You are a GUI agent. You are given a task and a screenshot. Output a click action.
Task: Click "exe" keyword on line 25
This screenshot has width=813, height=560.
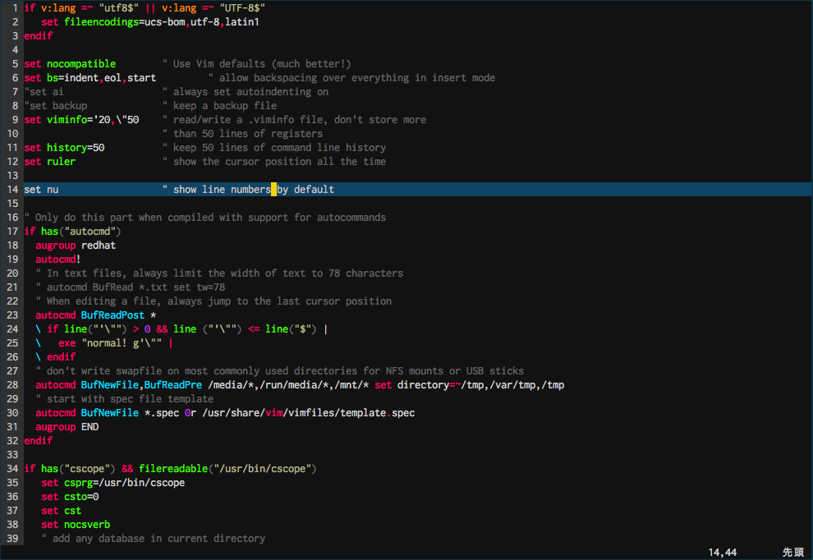pyautogui.click(x=67, y=343)
